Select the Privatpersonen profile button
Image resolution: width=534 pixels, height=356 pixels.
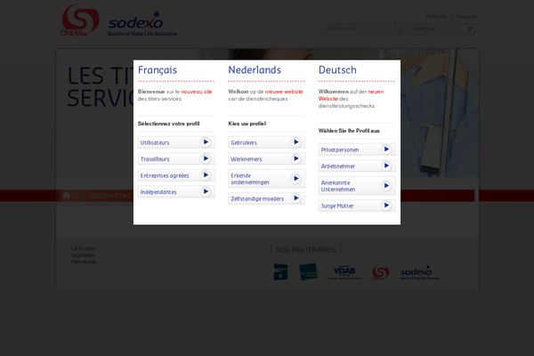tap(357, 150)
